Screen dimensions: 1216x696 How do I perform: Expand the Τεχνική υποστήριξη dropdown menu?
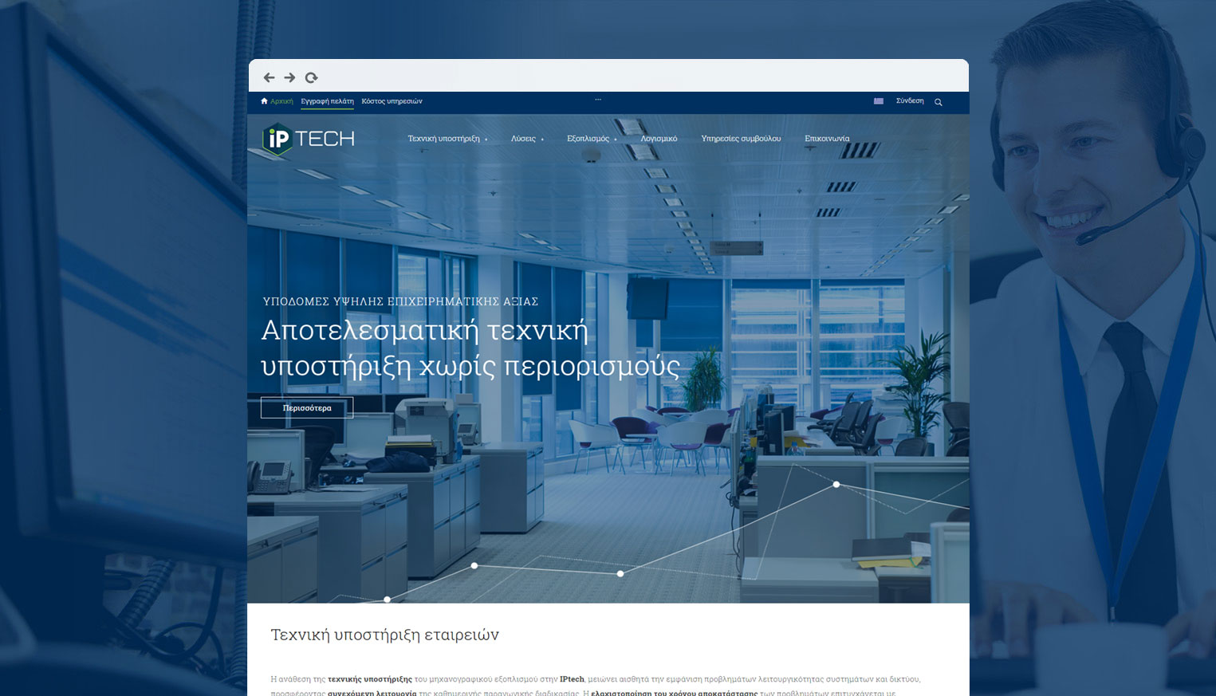click(x=446, y=139)
